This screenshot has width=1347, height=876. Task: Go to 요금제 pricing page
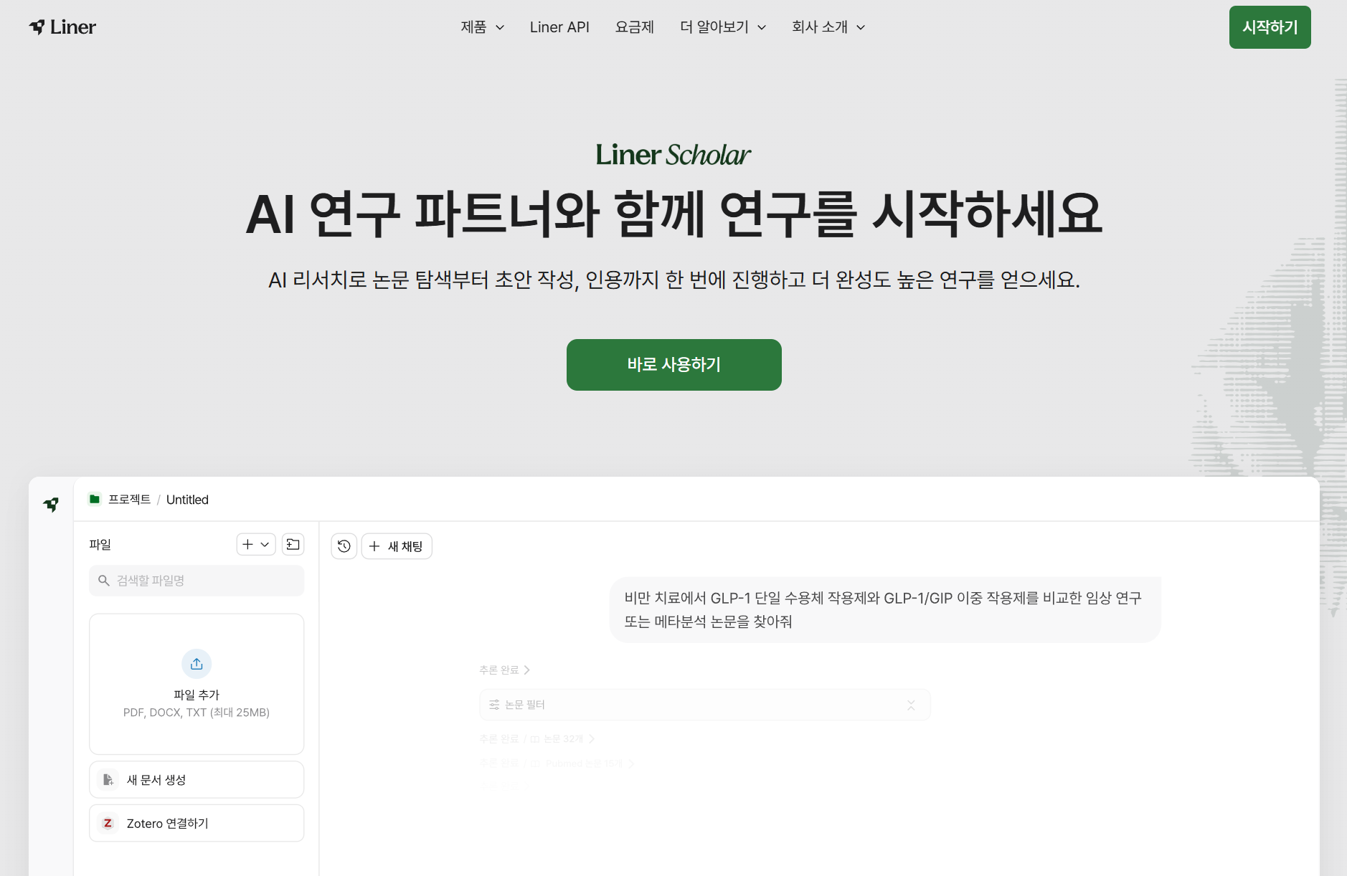coord(635,27)
